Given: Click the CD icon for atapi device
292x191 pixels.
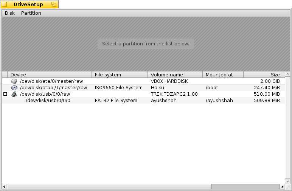Looking at the screenshot, I should pos(14,88).
